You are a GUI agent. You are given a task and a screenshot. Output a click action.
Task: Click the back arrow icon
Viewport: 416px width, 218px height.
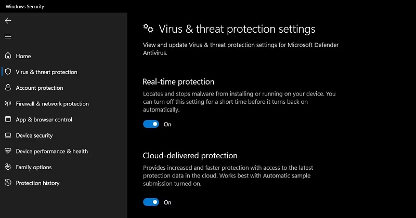8,21
